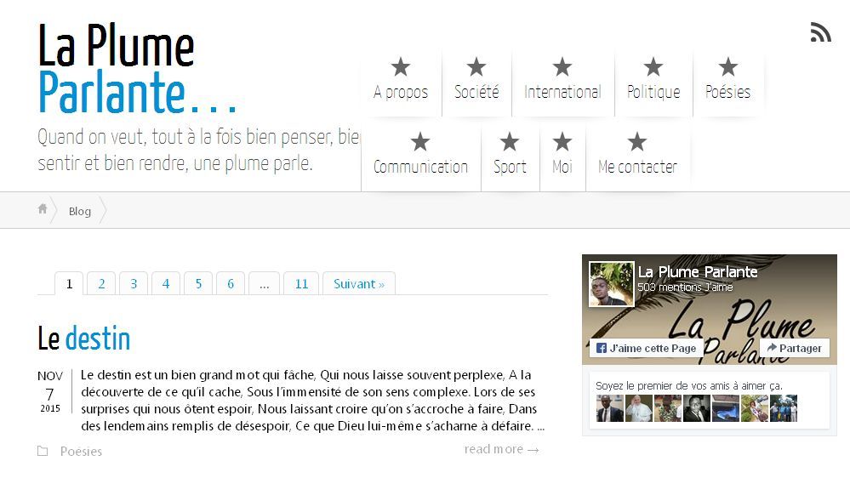The height and width of the screenshot is (478, 850).
Task: Open the A propos menu item
Action: click(x=401, y=92)
